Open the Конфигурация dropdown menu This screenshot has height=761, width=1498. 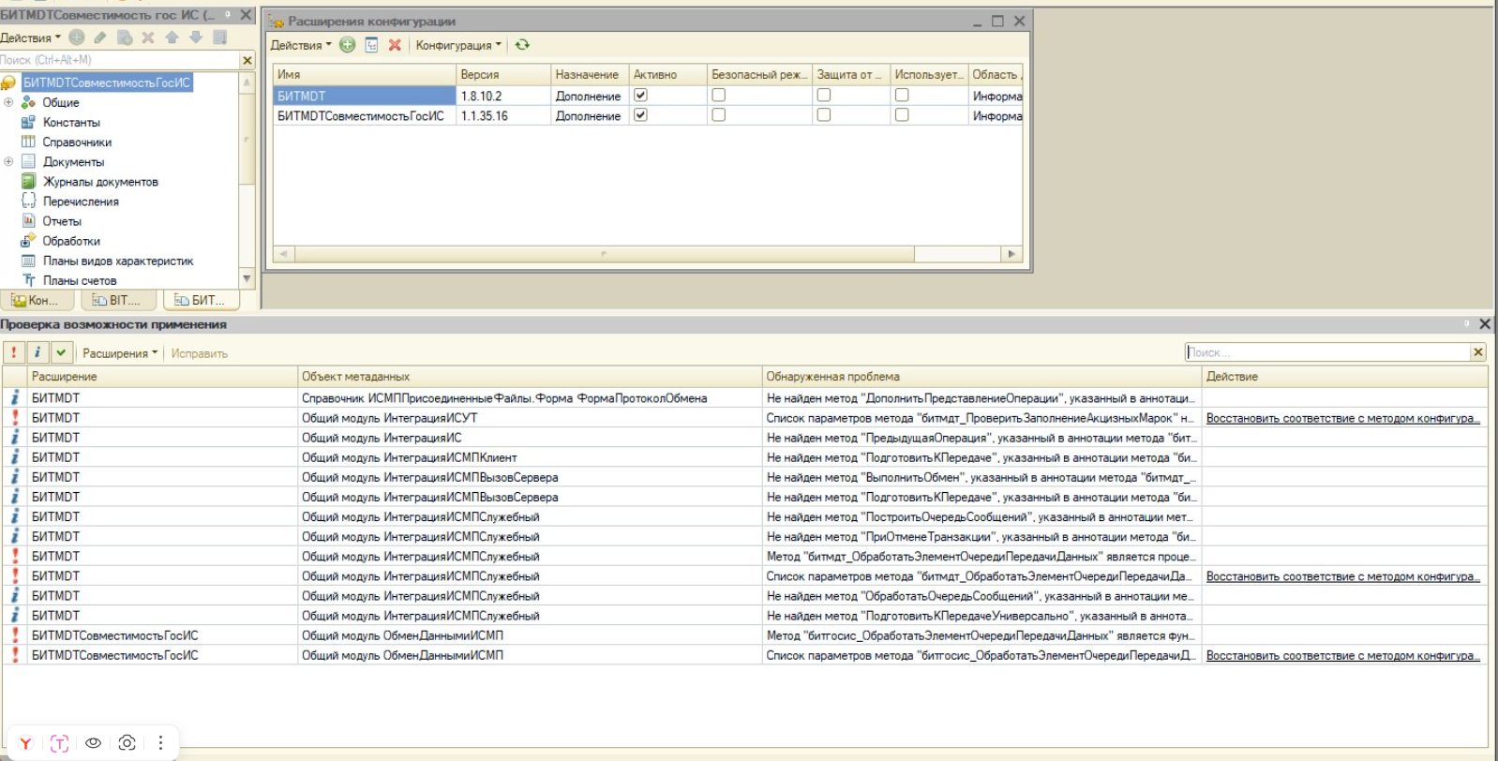click(458, 45)
